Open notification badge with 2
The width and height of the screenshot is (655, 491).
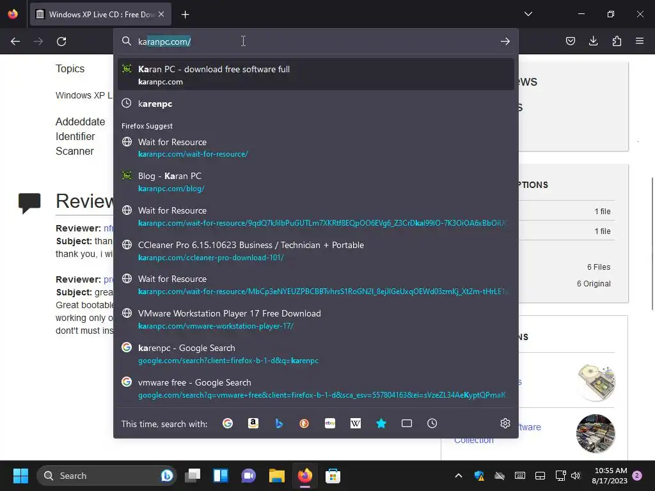click(637, 475)
